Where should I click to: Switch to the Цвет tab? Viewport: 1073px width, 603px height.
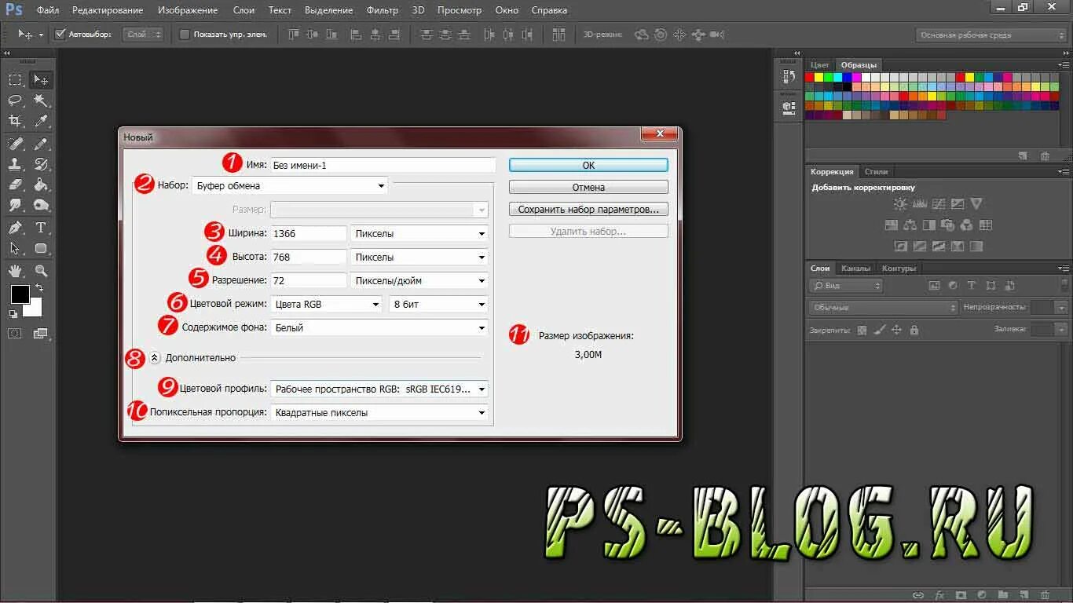pos(820,64)
